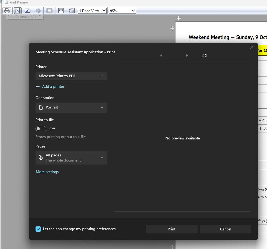Click the horizontal margin adjust handle
The height and width of the screenshot is (249, 267).
pyautogui.click(x=178, y=18)
